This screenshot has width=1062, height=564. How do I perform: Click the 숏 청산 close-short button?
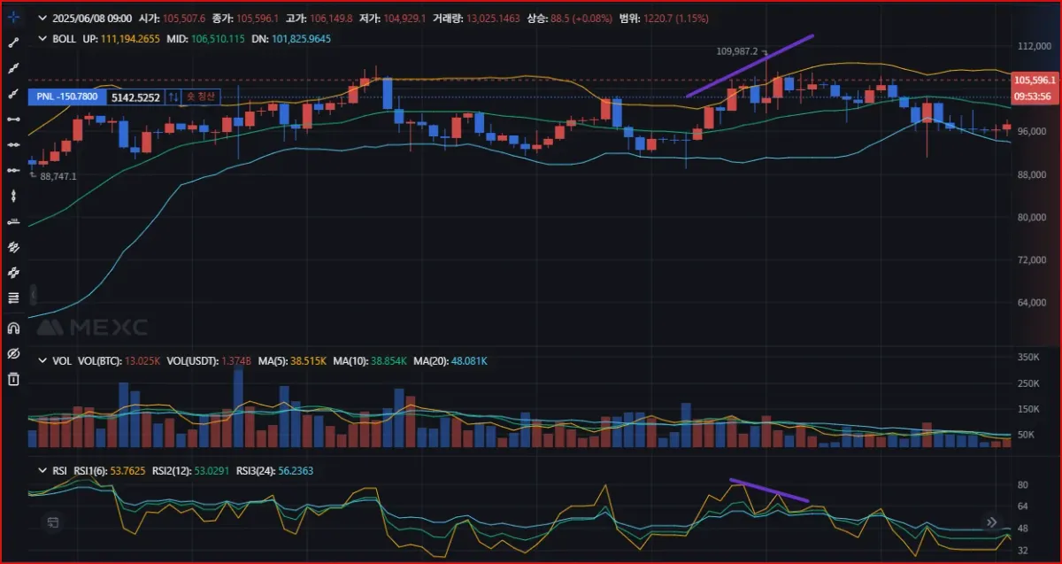point(202,97)
